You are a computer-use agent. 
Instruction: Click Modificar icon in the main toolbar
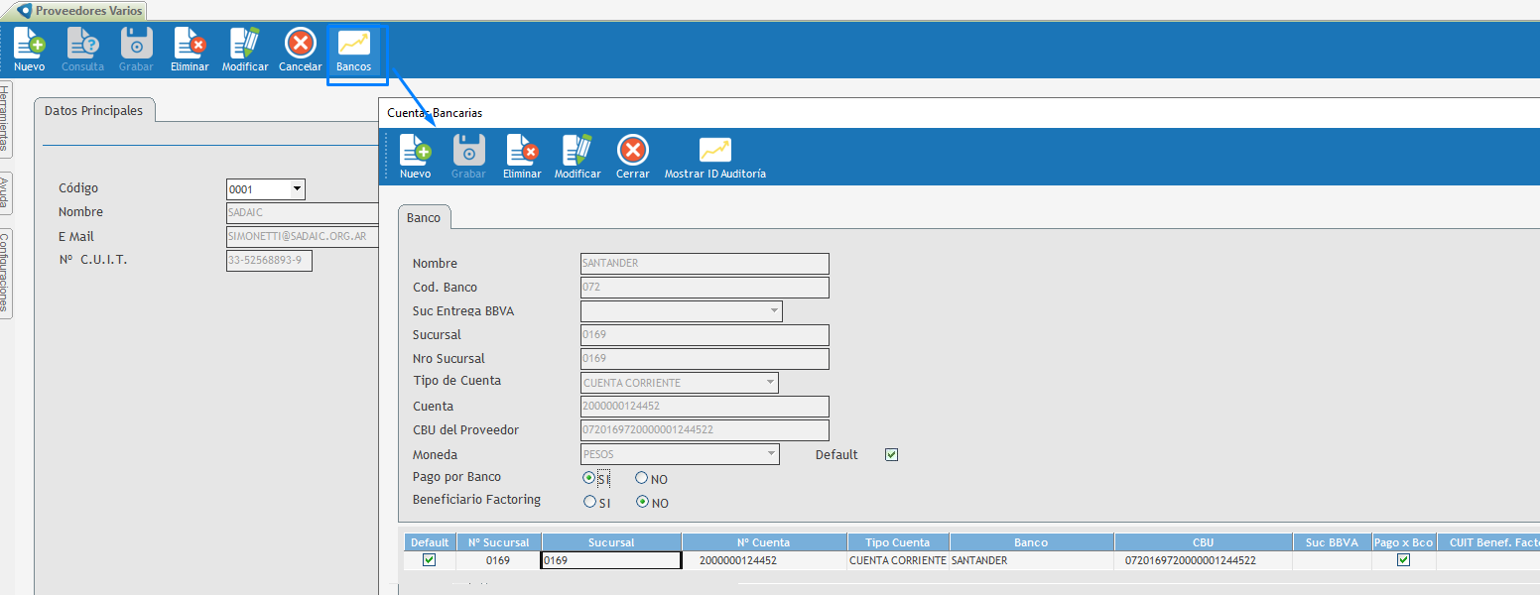[244, 45]
